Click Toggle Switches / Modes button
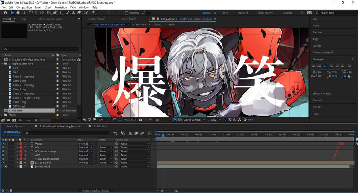The width and height of the screenshot is (358, 193). [95, 191]
